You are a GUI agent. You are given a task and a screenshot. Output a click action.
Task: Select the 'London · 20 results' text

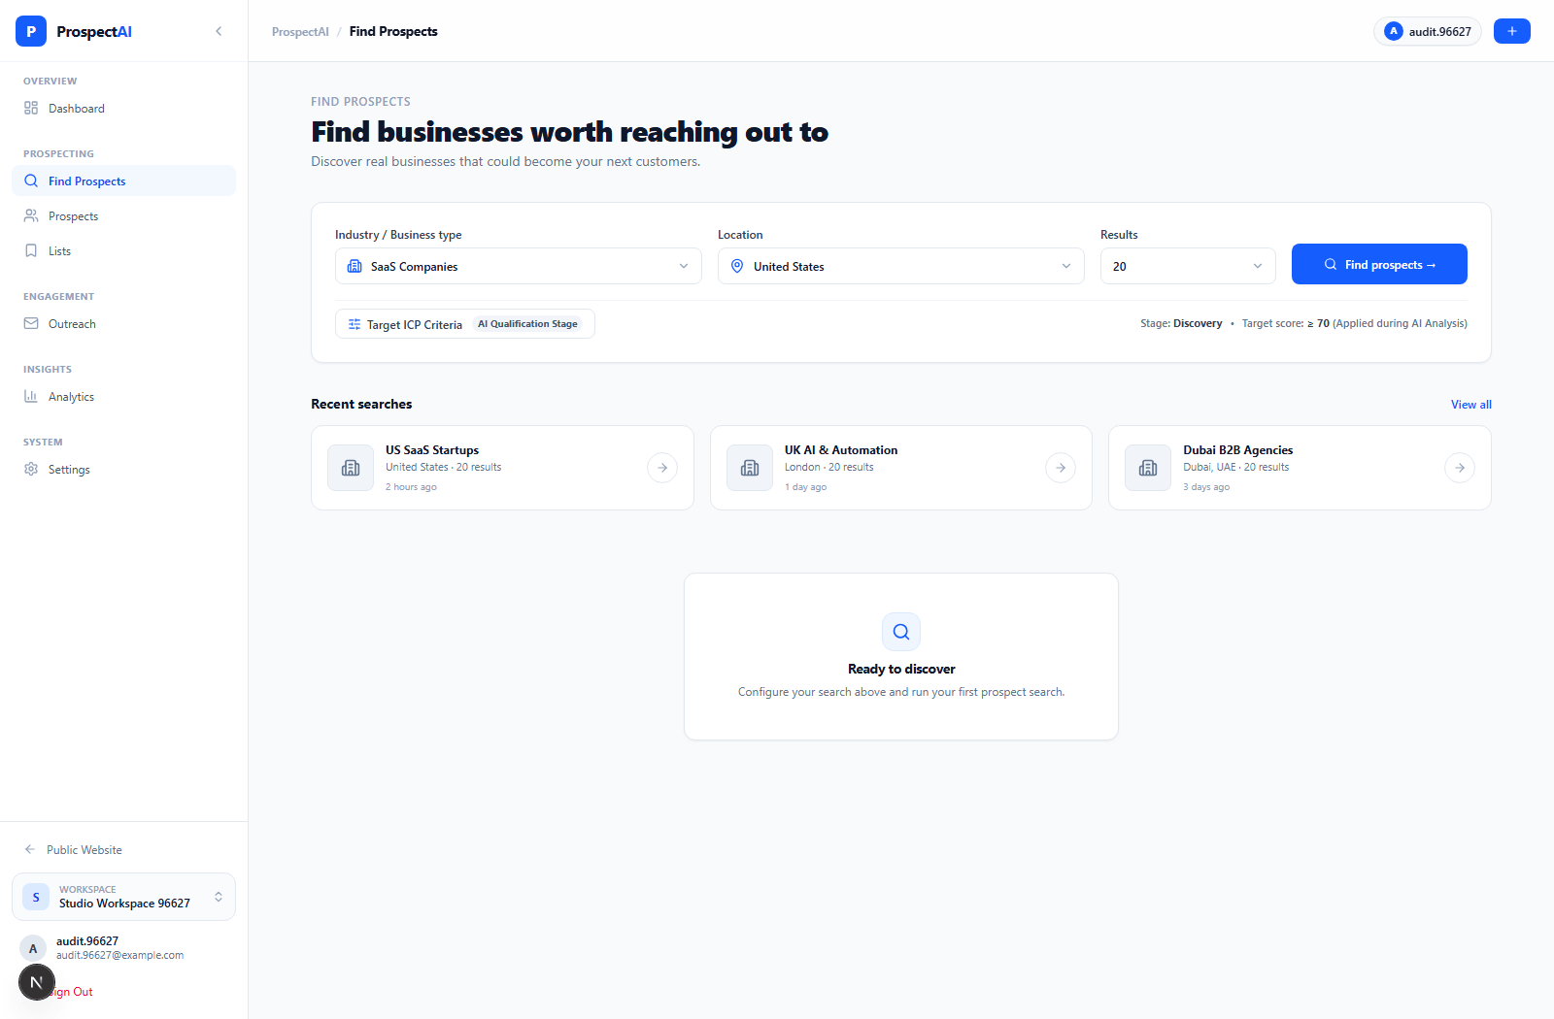829,467
